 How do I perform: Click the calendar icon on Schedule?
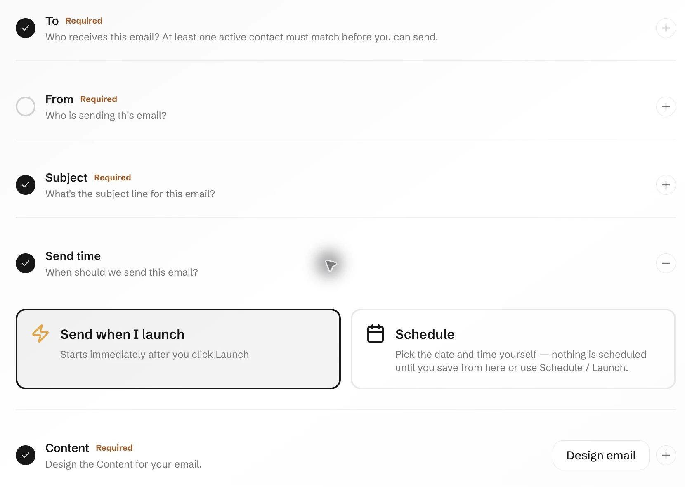pyautogui.click(x=376, y=333)
